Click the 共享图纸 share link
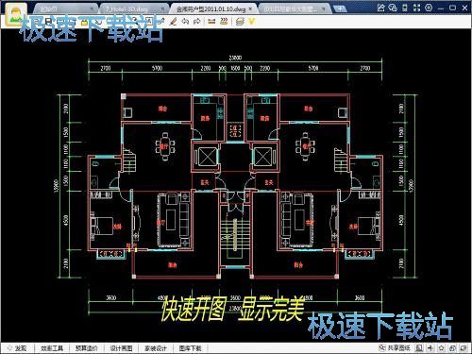Screen dimensions: 472x354 pyautogui.click(x=398, y=347)
